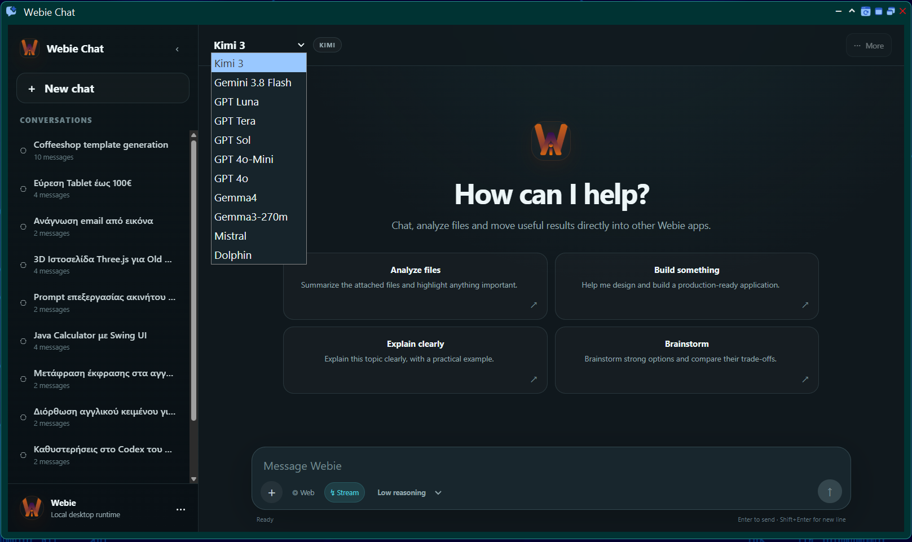Click the Brainstorm suggestion card
This screenshot has height=542, width=912.
pyautogui.click(x=686, y=360)
